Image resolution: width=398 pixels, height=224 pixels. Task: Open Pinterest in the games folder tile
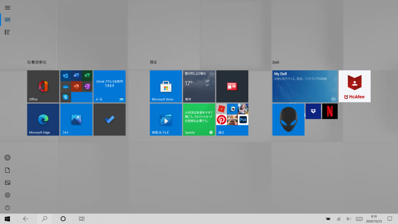[x=221, y=119]
